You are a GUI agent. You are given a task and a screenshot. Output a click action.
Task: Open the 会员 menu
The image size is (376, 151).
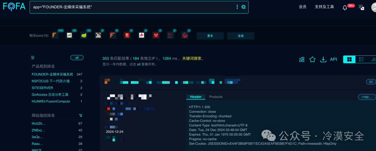tap(303, 7)
